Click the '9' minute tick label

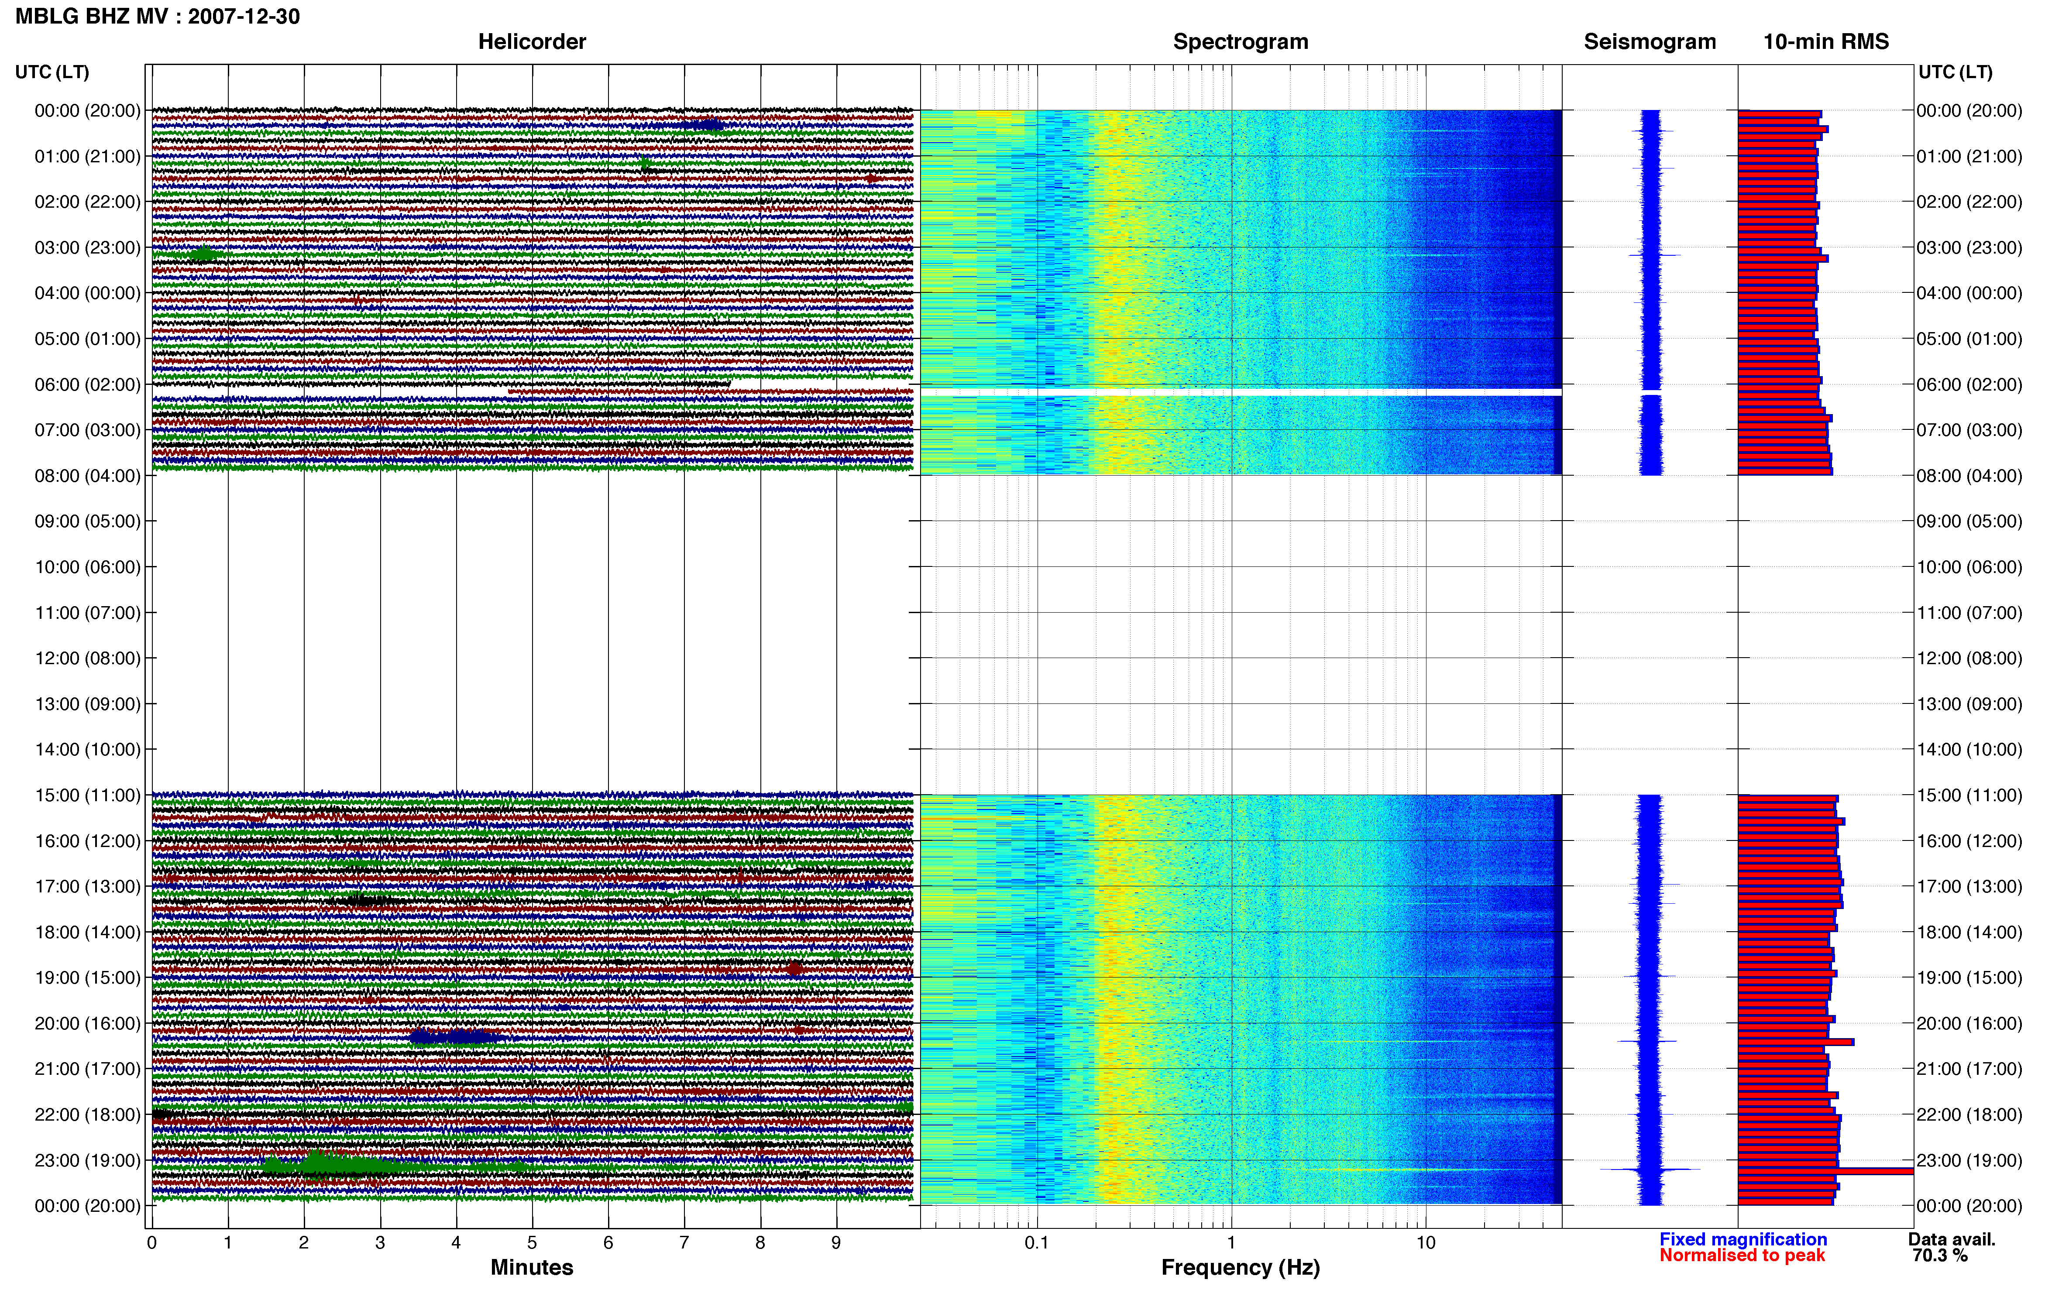[x=835, y=1242]
